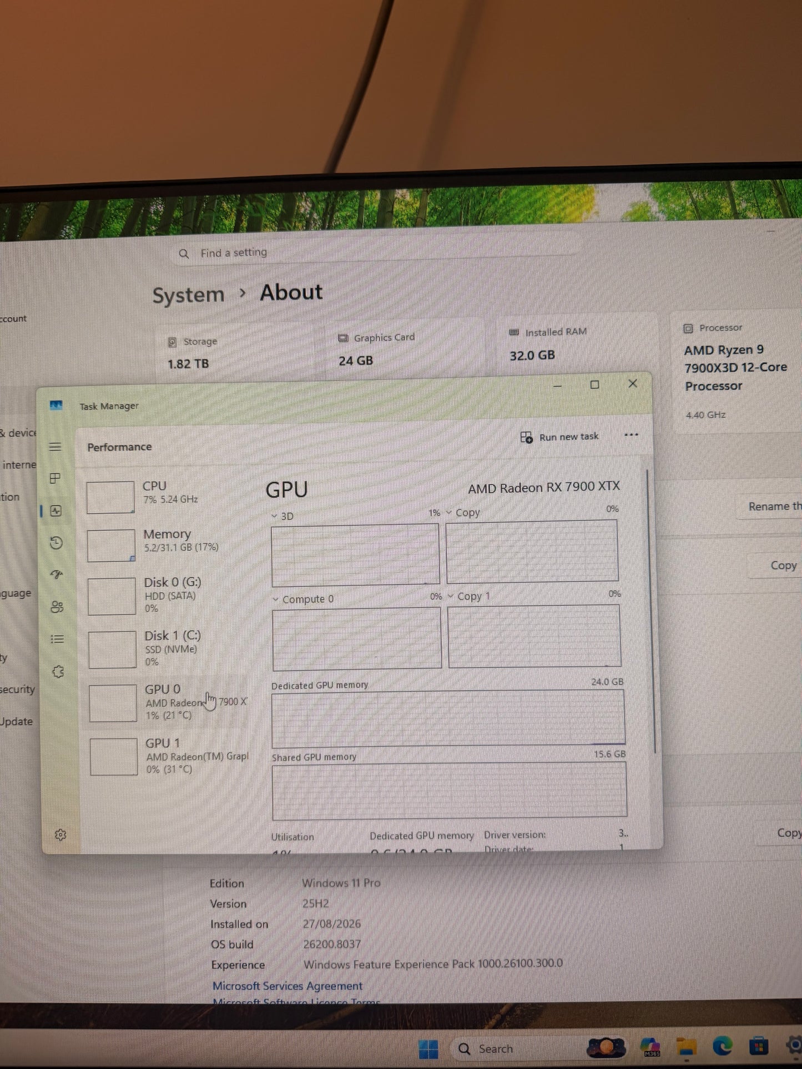Click Task Manager vertical scrollbar

coord(650,611)
